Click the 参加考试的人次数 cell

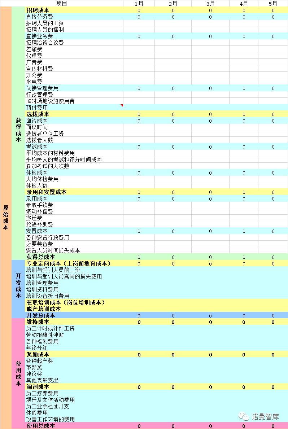(74, 166)
